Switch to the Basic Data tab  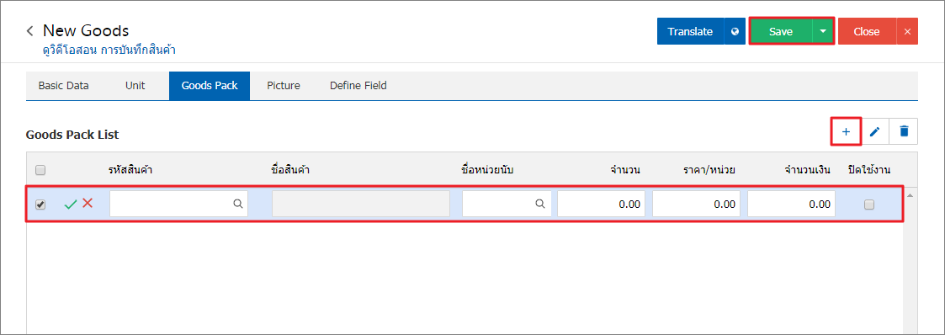(x=63, y=86)
